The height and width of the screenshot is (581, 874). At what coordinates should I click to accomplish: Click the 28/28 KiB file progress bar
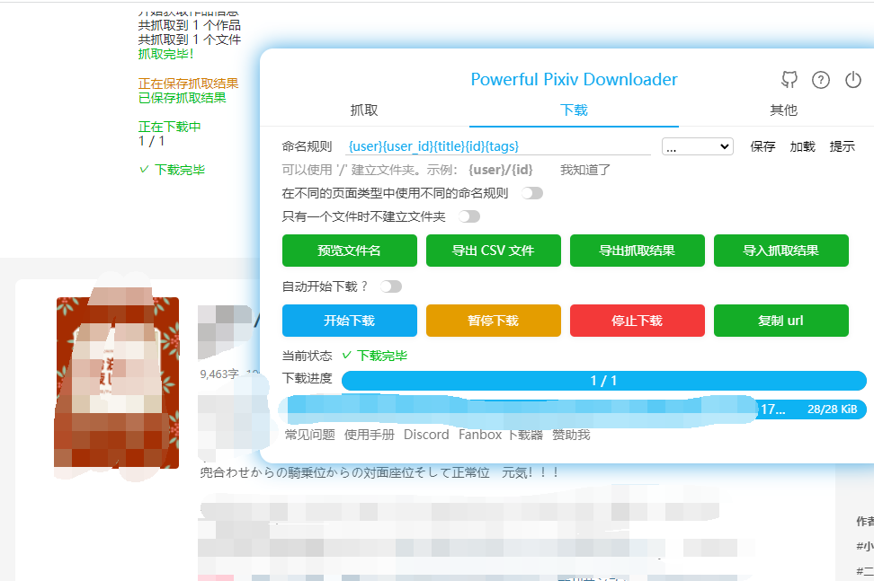coord(574,409)
